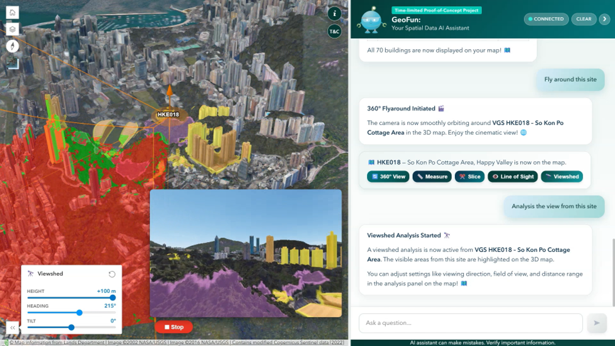Click the HKE018 site label on map

pos(168,115)
